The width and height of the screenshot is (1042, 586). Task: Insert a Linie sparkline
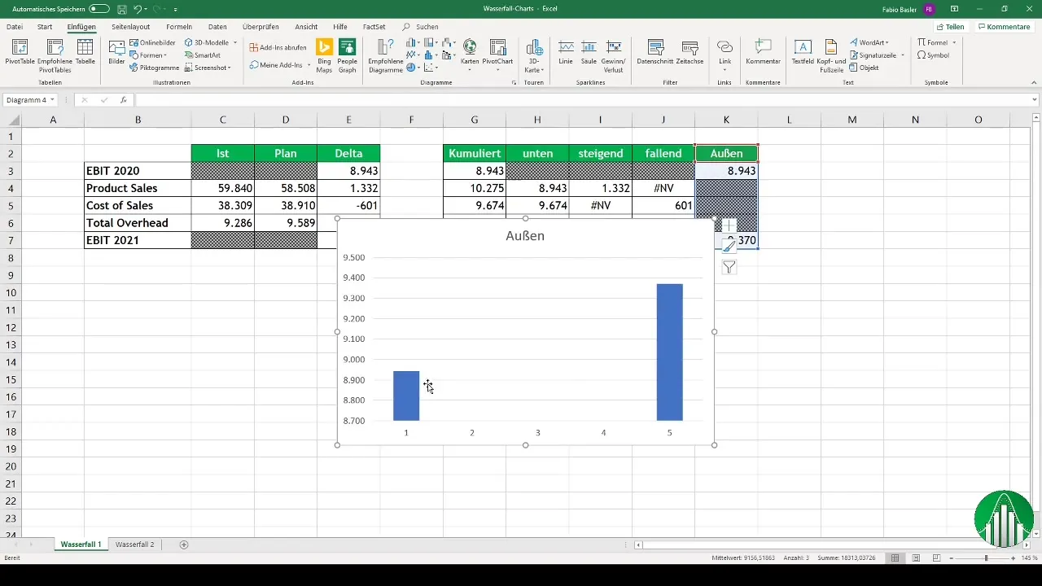(x=566, y=51)
